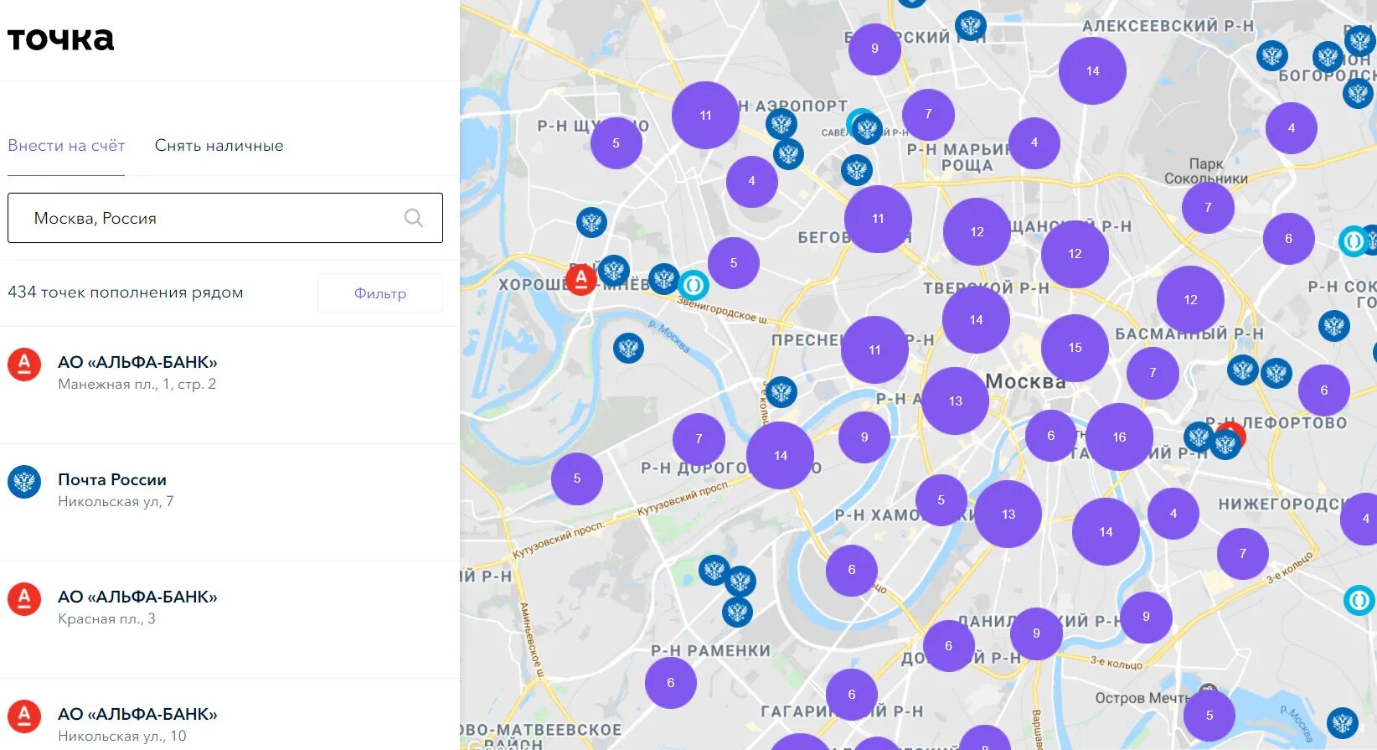Open cluster 9 at top near Бутырский
Viewport: 1377px width, 750px height.
click(874, 49)
